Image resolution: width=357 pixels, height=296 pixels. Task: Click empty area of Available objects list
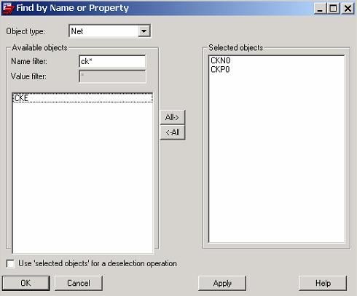[82, 177]
